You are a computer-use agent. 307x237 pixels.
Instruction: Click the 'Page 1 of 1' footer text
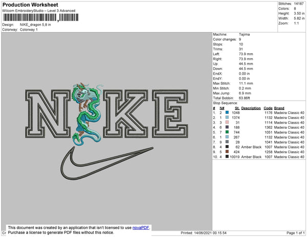click(x=295, y=233)
